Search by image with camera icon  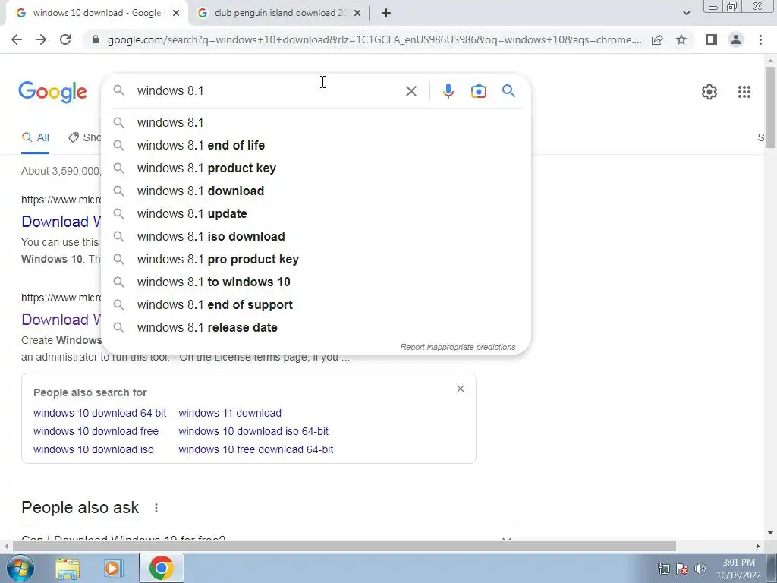[479, 91]
